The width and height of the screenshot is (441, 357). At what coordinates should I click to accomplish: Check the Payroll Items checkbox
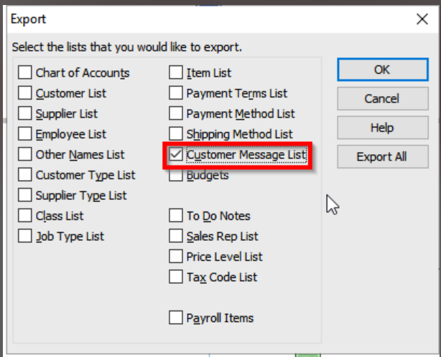pyautogui.click(x=176, y=318)
